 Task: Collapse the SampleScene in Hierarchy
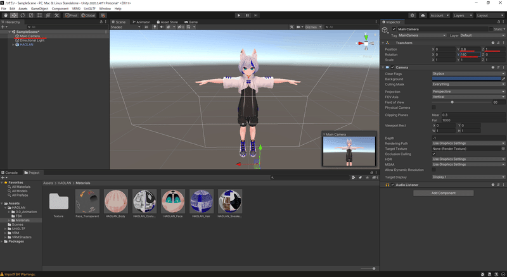(x=10, y=32)
